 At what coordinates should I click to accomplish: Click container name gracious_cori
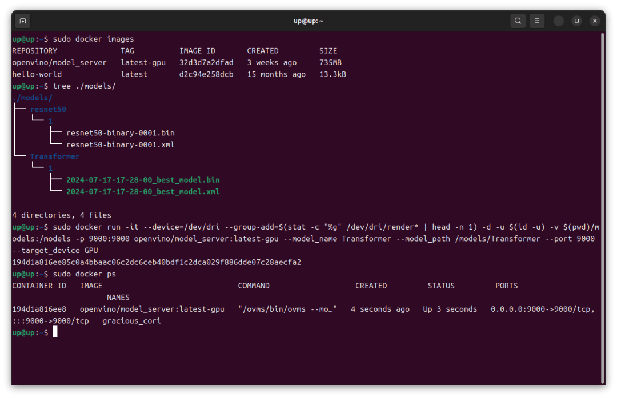coord(131,321)
